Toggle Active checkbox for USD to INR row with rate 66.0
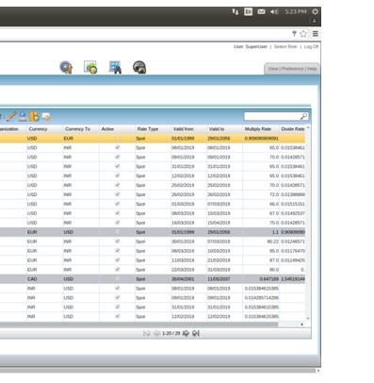Screen dimensions: 374x383 (x=118, y=204)
